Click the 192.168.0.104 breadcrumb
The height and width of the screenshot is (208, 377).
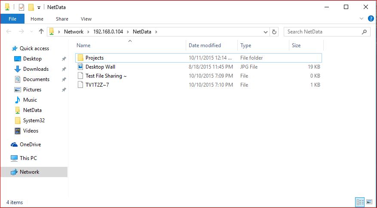[x=108, y=32]
